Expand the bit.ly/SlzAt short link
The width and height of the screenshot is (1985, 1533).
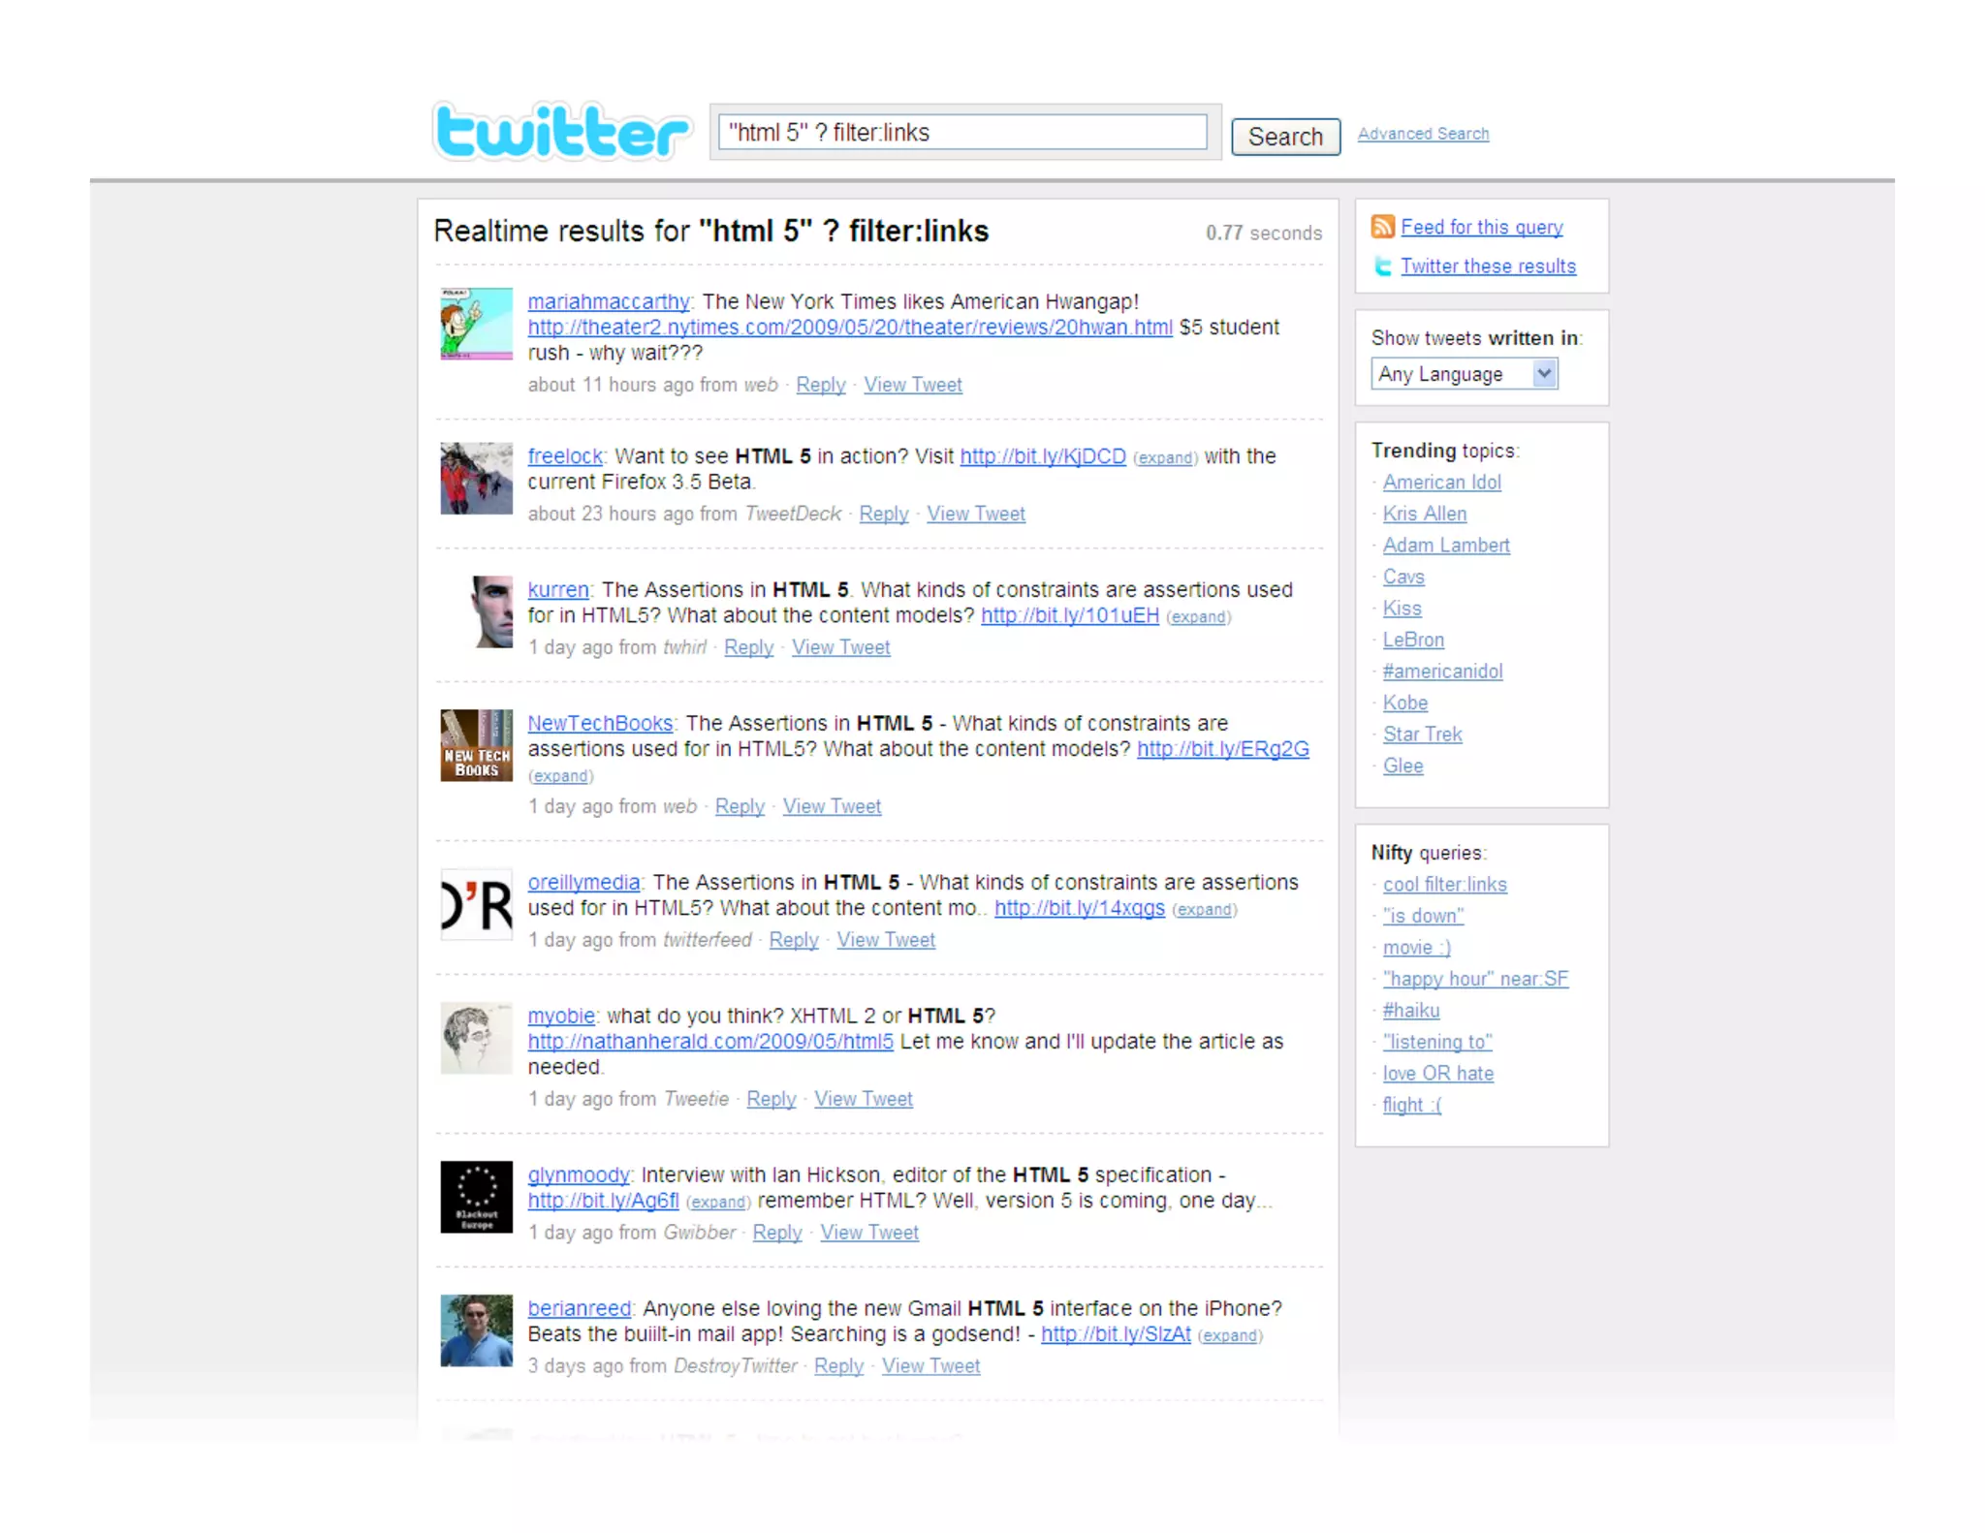click(1230, 1335)
